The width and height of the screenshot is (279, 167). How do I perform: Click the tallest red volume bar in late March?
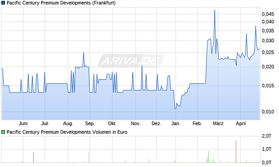click(x=236, y=152)
